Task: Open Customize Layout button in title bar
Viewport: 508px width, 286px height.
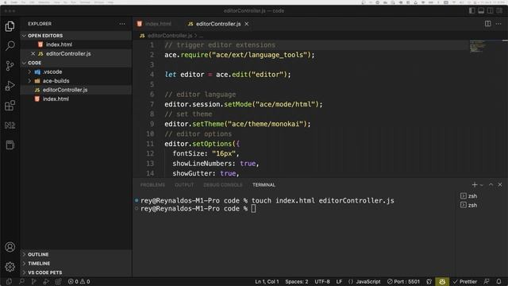Action: tap(499, 10)
